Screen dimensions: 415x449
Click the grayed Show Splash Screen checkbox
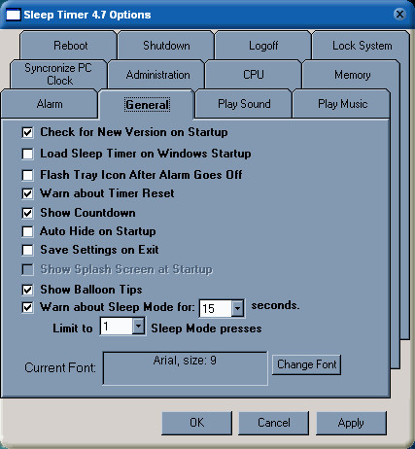coord(27,269)
